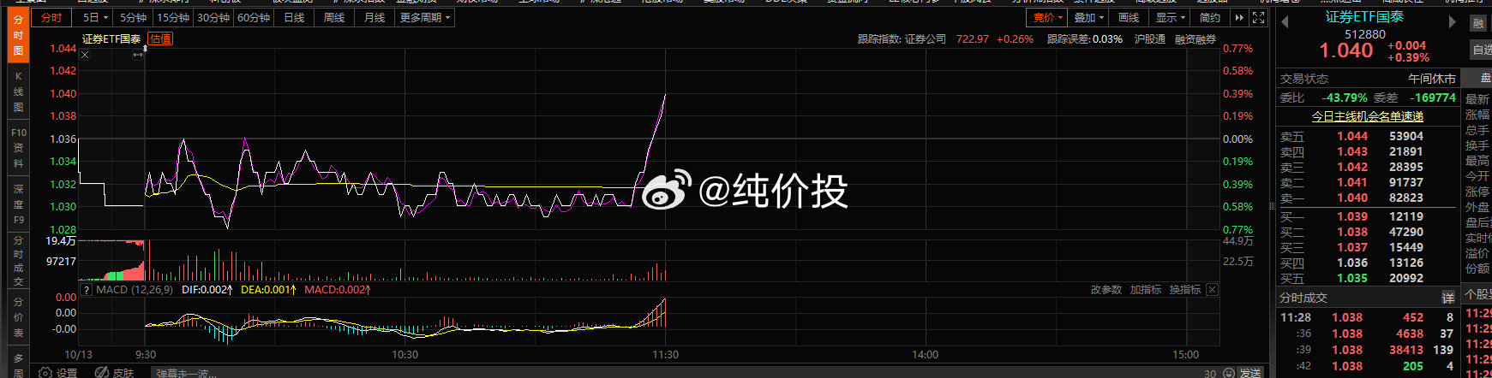Click the 14:00 time axis marker
The height and width of the screenshot is (378, 1492).
[x=925, y=354]
